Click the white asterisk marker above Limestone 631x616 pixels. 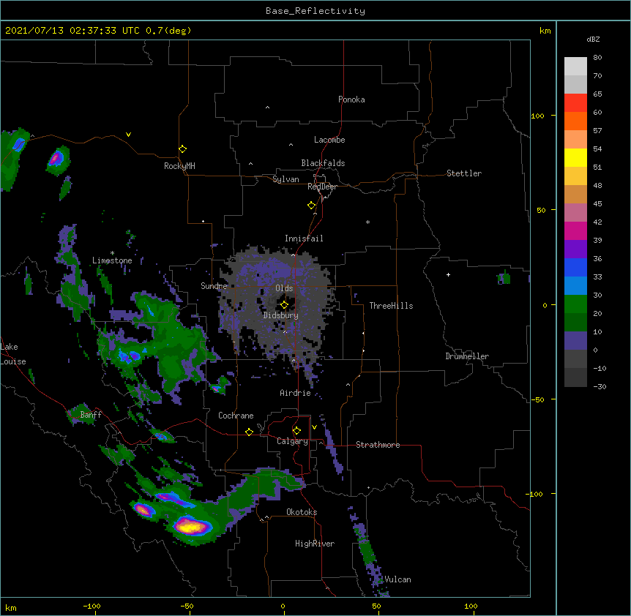[112, 253]
